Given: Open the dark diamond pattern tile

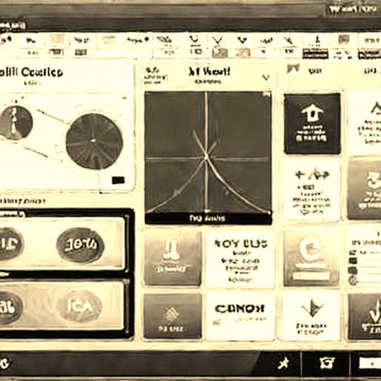Looking at the screenshot, I should coord(173,316).
